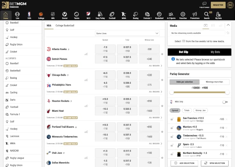
Task: Open Lacrosse in the sidebar
Action: (23, 136)
